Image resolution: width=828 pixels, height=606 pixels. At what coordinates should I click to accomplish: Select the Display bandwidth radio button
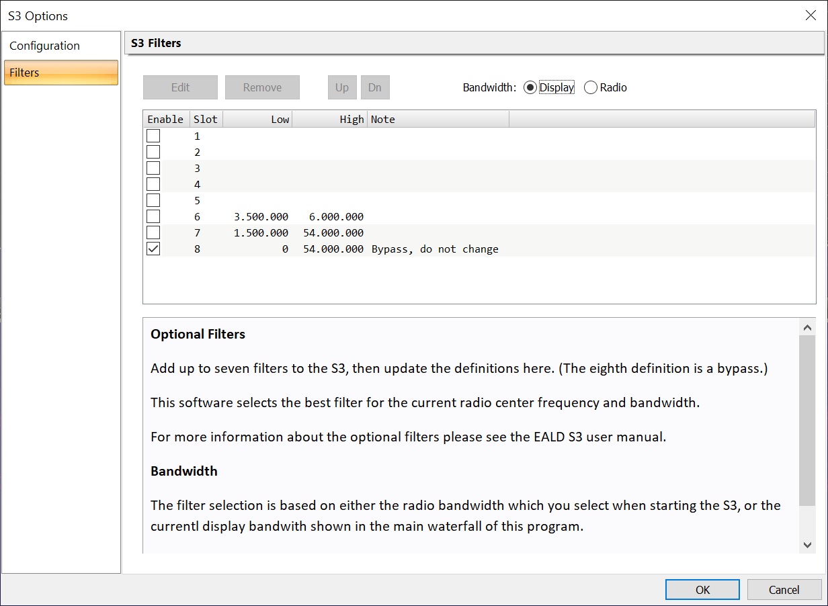[x=530, y=87]
